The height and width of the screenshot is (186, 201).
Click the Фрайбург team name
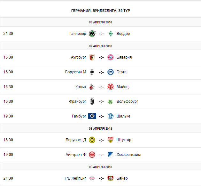click(x=77, y=101)
